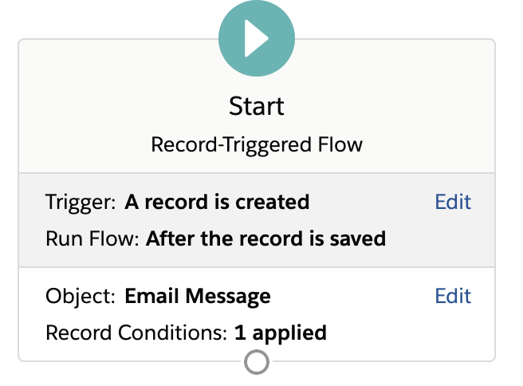Click the connector circle below the Start card
This screenshot has width=523, height=386.
click(x=257, y=363)
